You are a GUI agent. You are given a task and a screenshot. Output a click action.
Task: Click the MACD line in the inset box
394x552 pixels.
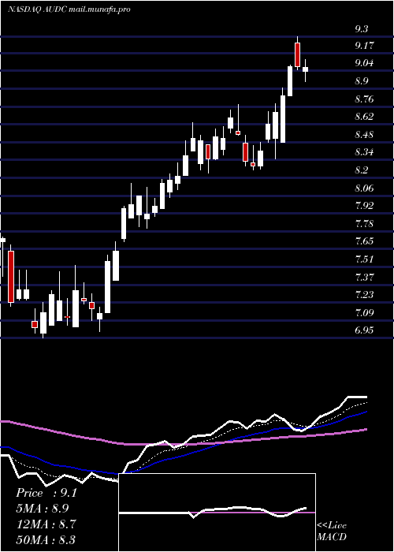(213, 511)
